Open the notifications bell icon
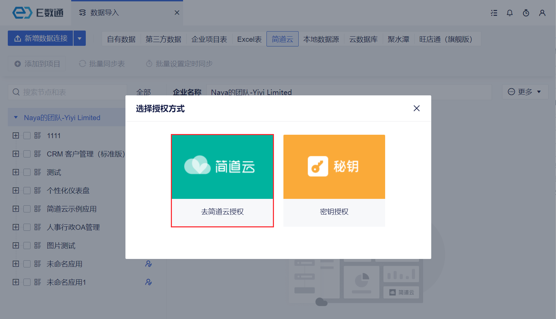 tap(510, 13)
